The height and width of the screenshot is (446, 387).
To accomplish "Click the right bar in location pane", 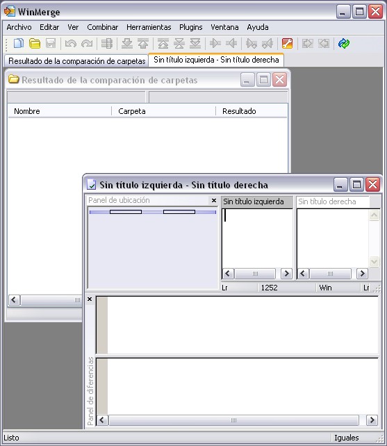I will pyautogui.click(x=179, y=212).
